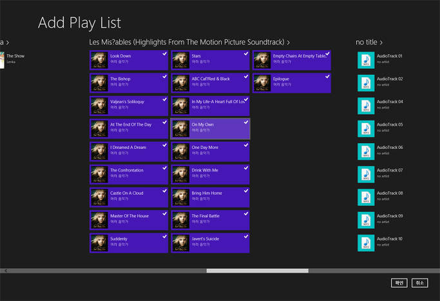This screenshot has height=301, width=440.
Task: Click the AudioTrack 09 MP3 file icon
Action: 366,220
